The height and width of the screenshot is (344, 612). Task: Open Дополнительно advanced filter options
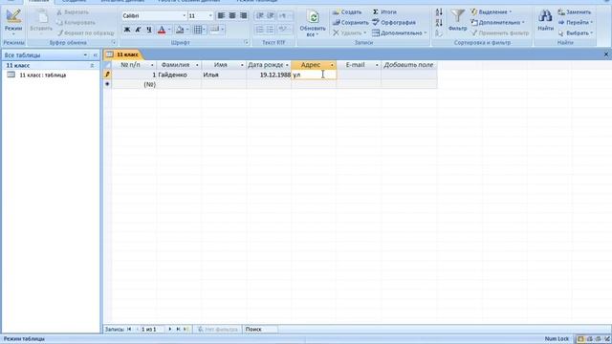(497, 23)
